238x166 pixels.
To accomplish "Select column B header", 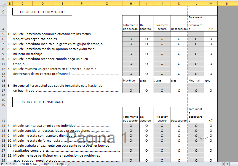I will tap(10, 4).
